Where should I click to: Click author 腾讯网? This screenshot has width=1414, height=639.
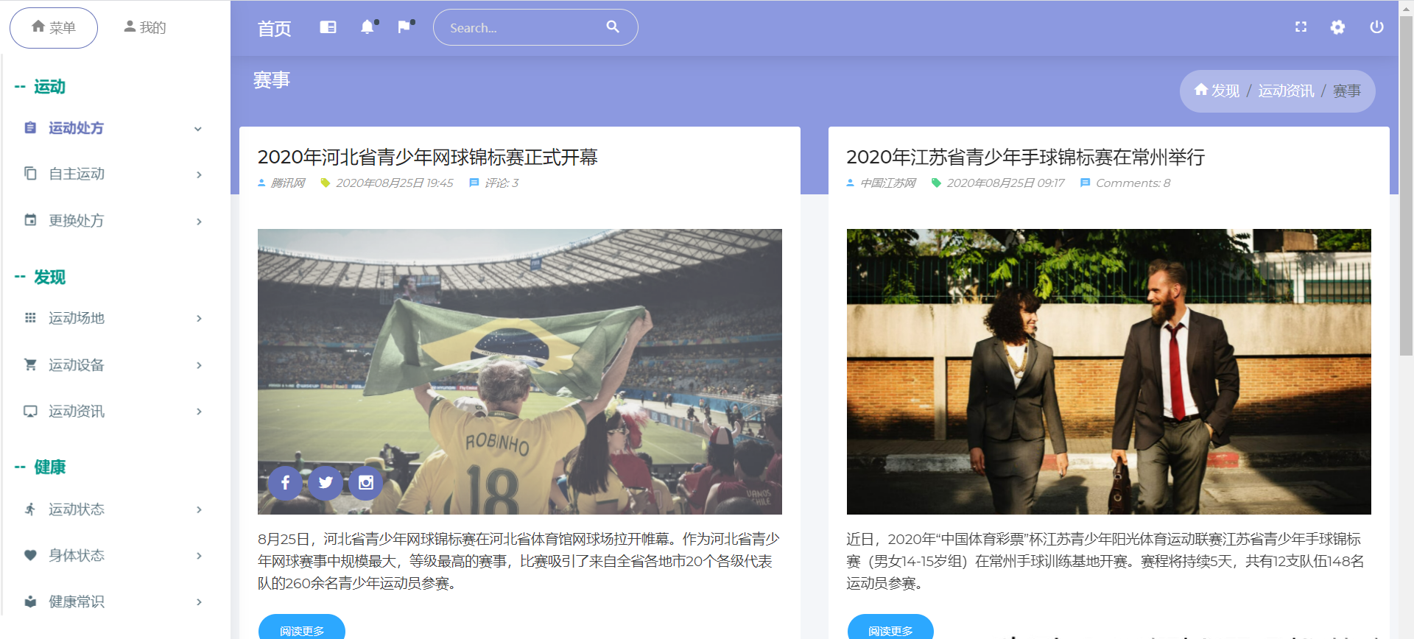[x=287, y=183]
